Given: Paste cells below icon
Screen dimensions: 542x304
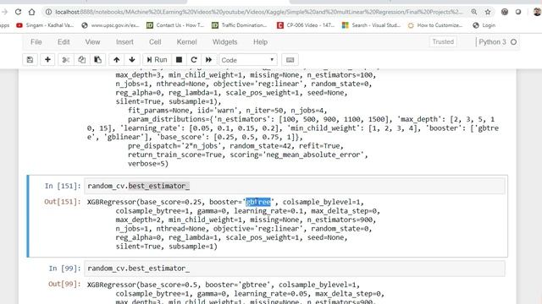Looking at the screenshot, I should click(98, 60).
